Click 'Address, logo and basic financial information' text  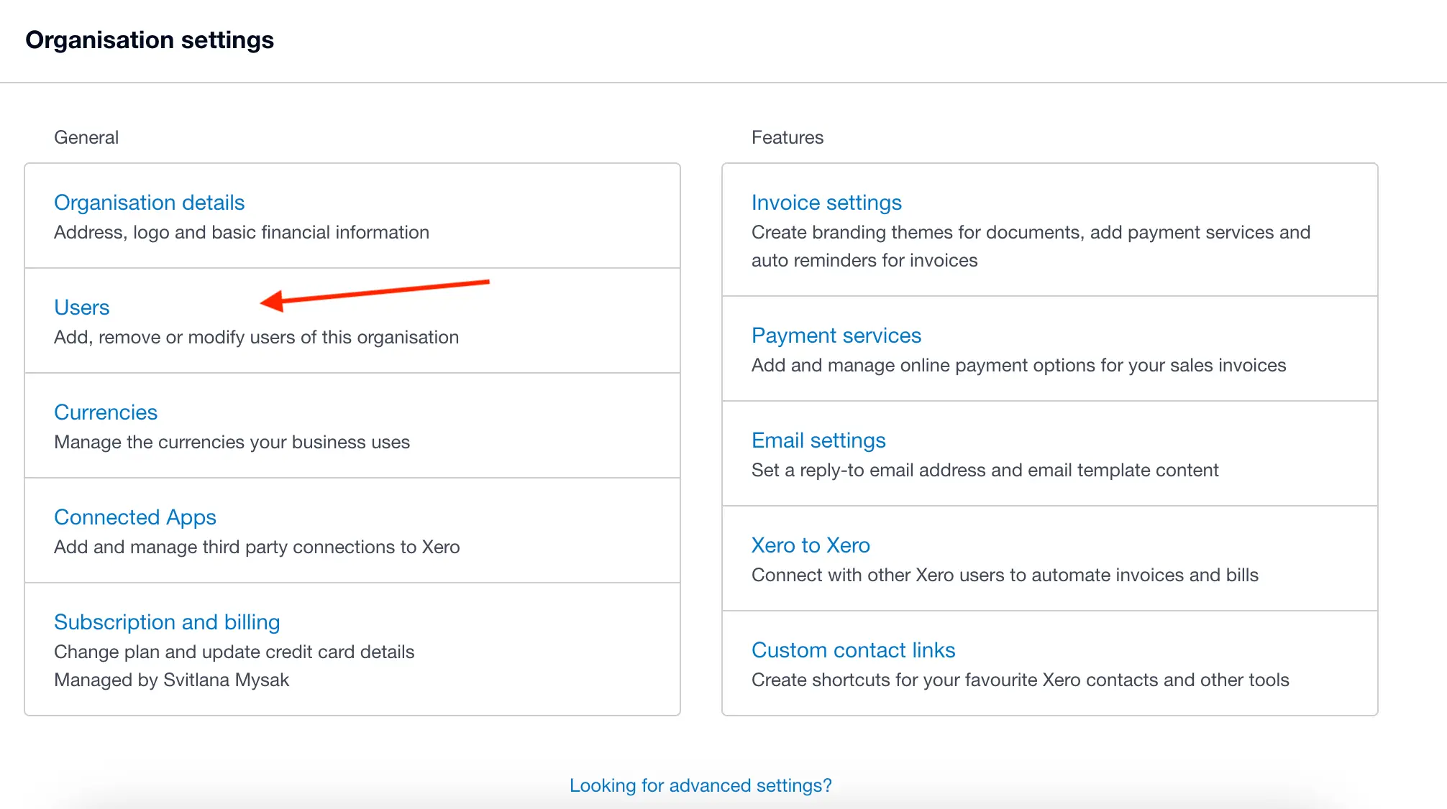click(x=242, y=232)
